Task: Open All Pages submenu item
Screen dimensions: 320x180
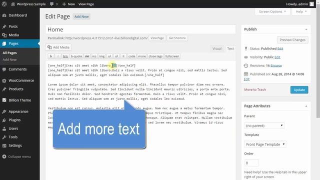Action: pyautogui.click(x=9, y=53)
